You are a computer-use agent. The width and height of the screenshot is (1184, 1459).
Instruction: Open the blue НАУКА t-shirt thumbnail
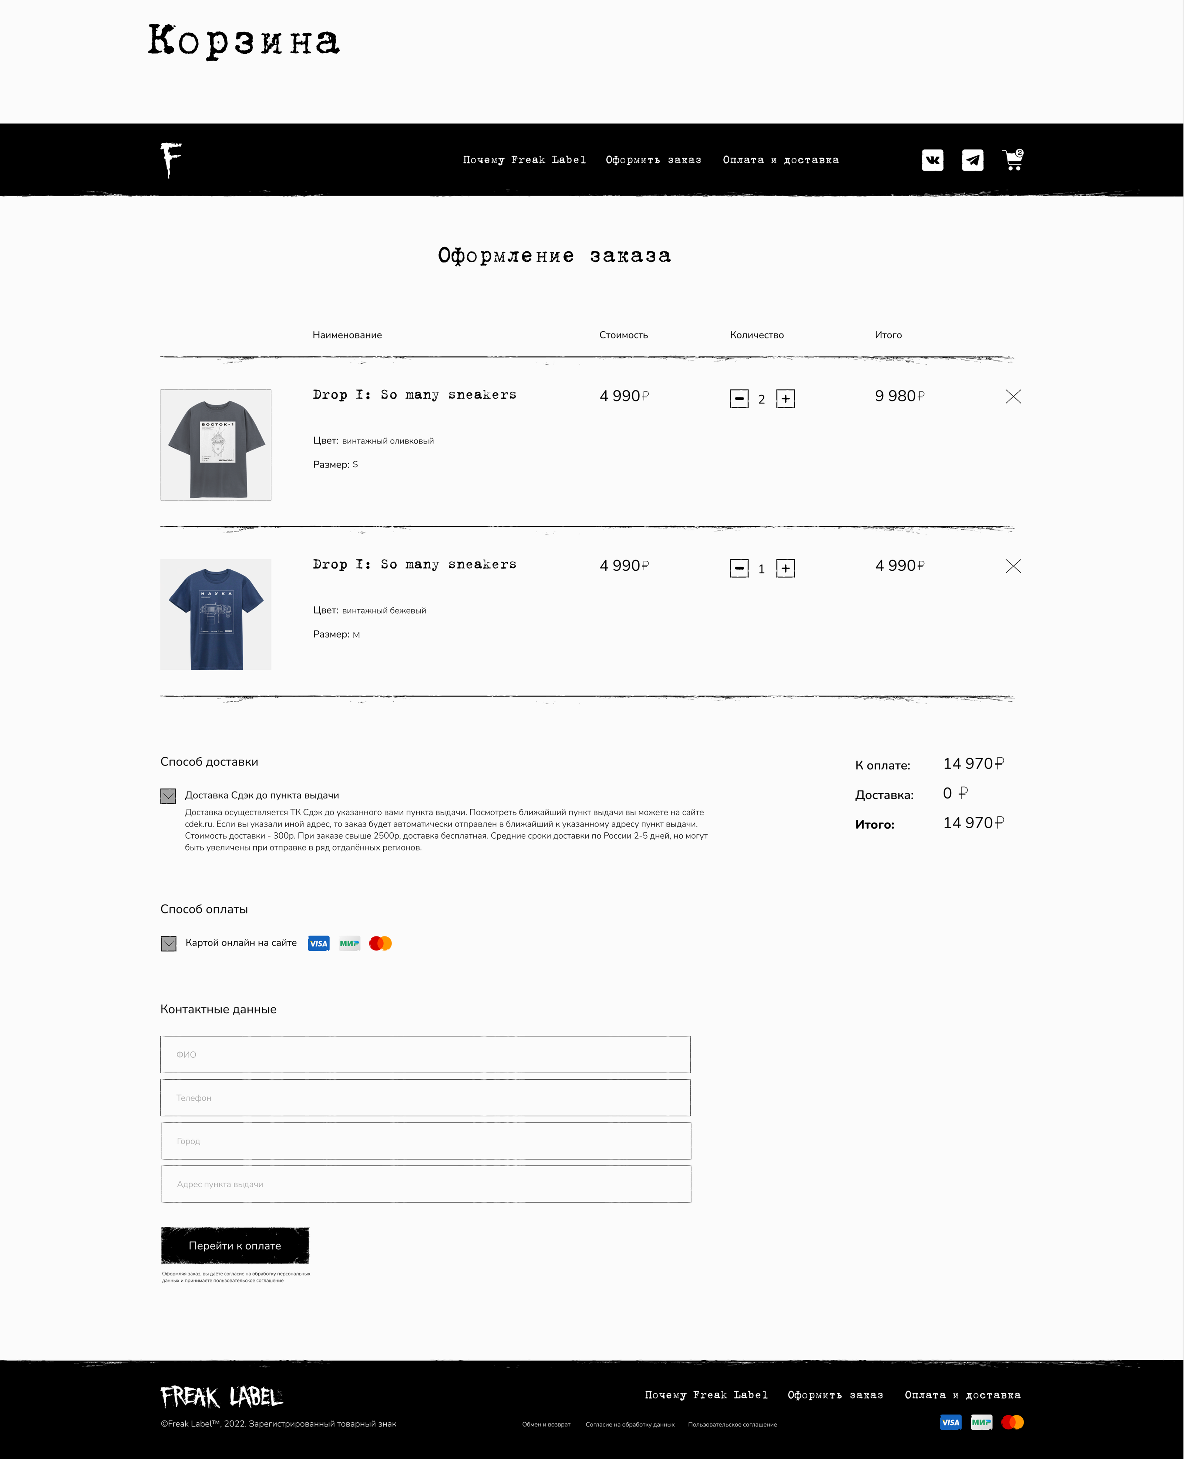pos(215,614)
